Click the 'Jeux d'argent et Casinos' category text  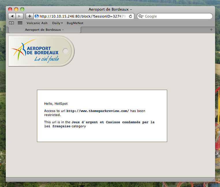[x=99, y=124]
